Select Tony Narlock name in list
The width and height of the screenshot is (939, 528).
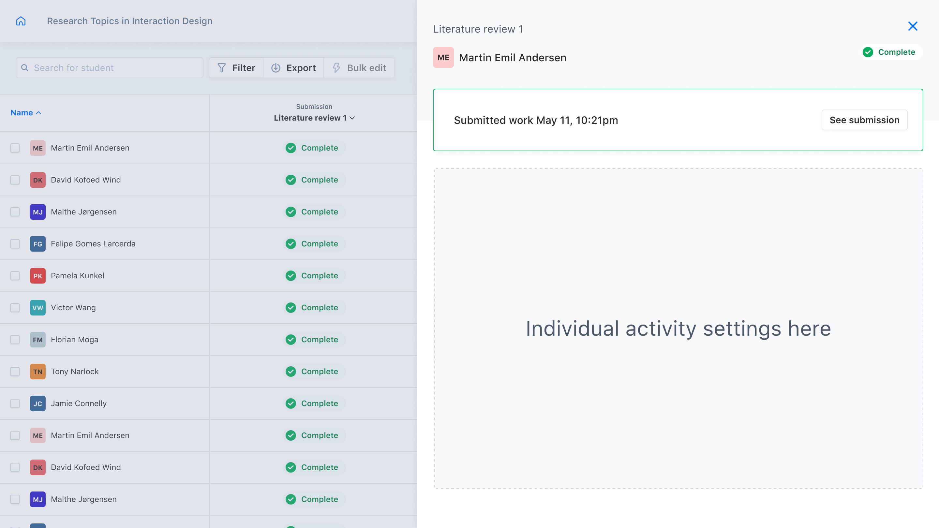[75, 371]
